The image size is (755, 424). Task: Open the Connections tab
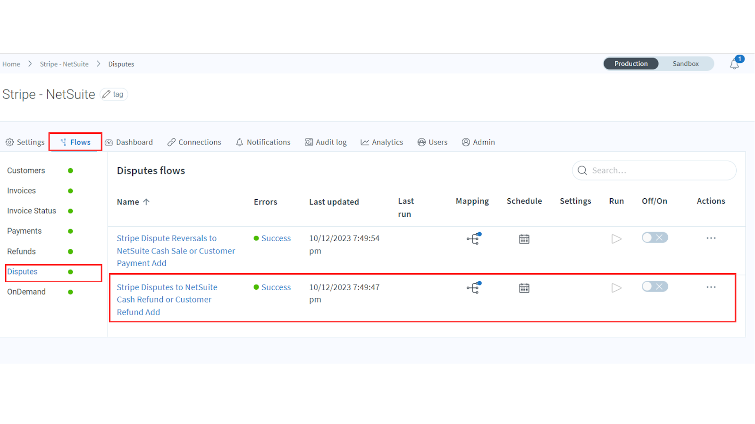[194, 142]
